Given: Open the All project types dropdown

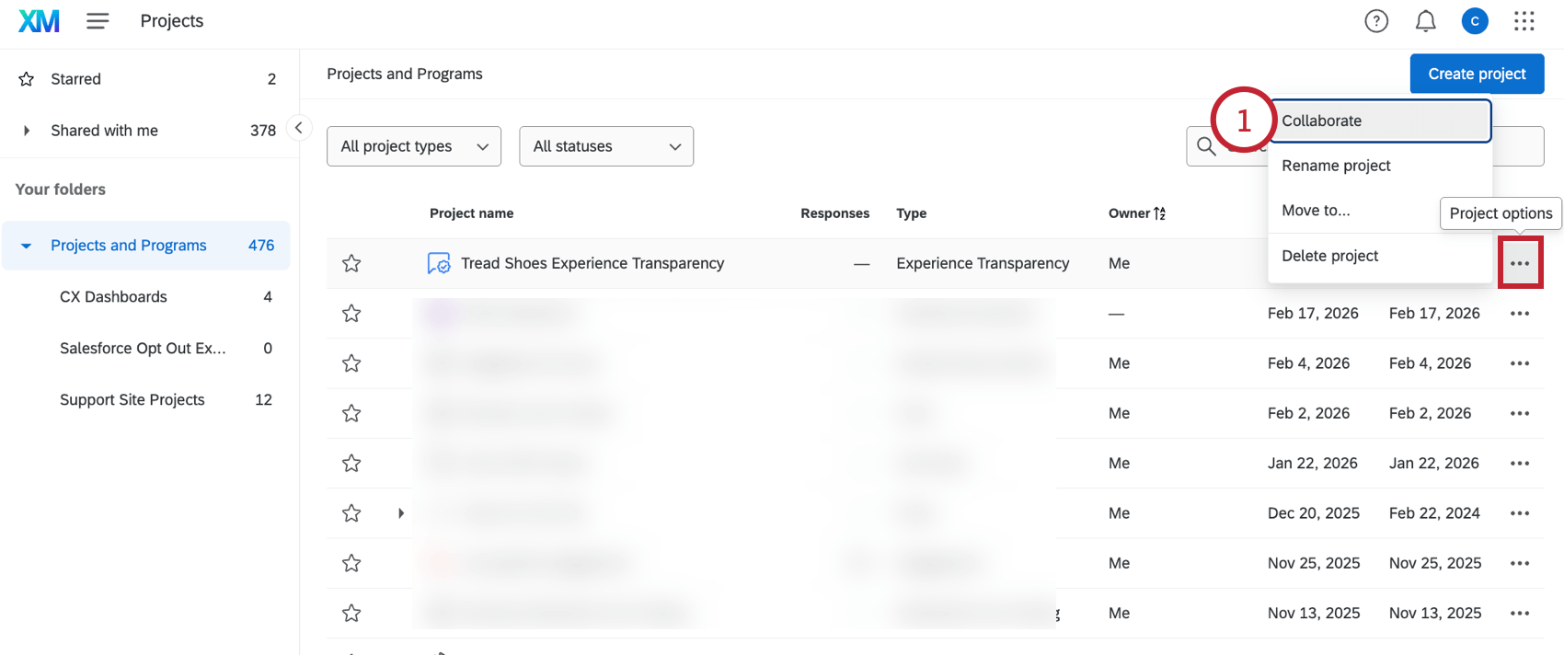Looking at the screenshot, I should click(x=414, y=146).
